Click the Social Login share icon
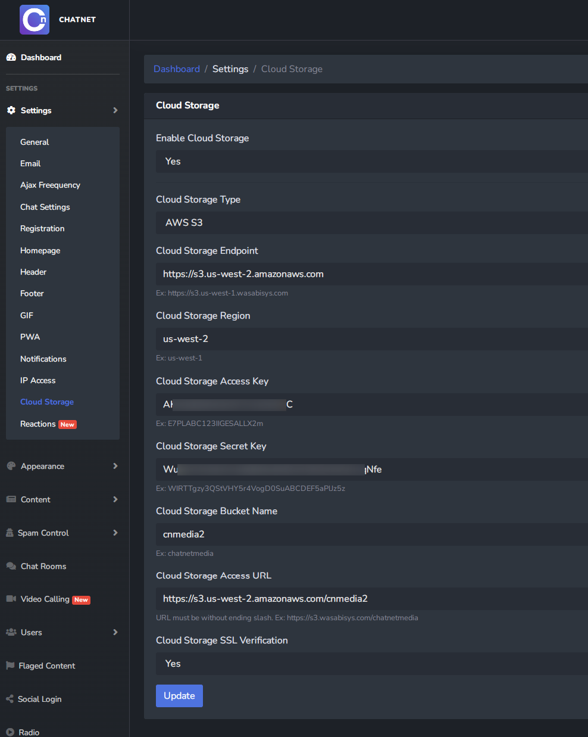This screenshot has height=737, width=588. coord(10,699)
